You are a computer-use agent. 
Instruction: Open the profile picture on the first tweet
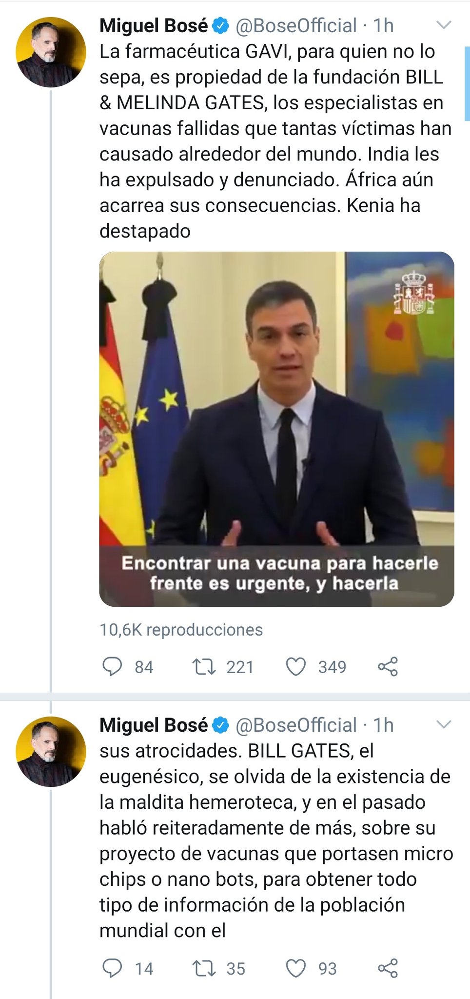tap(51, 52)
